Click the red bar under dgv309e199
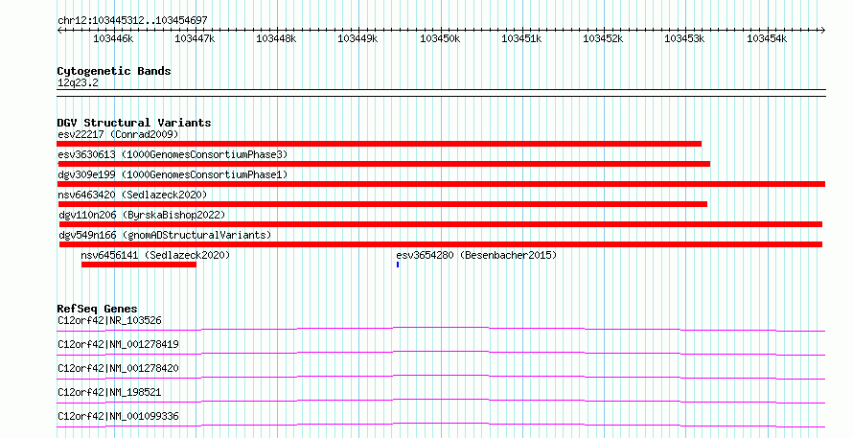The width and height of the screenshot is (853, 438). pyautogui.click(x=441, y=184)
